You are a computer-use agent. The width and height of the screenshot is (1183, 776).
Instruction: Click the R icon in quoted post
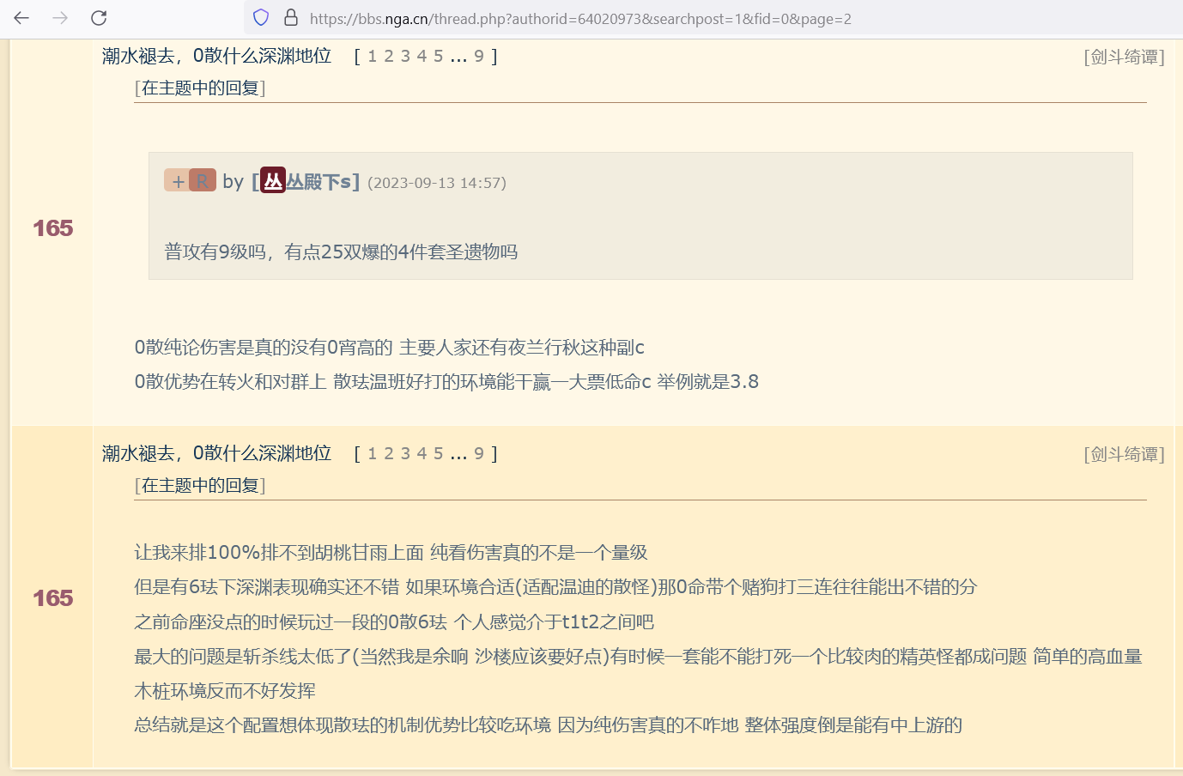point(203,181)
